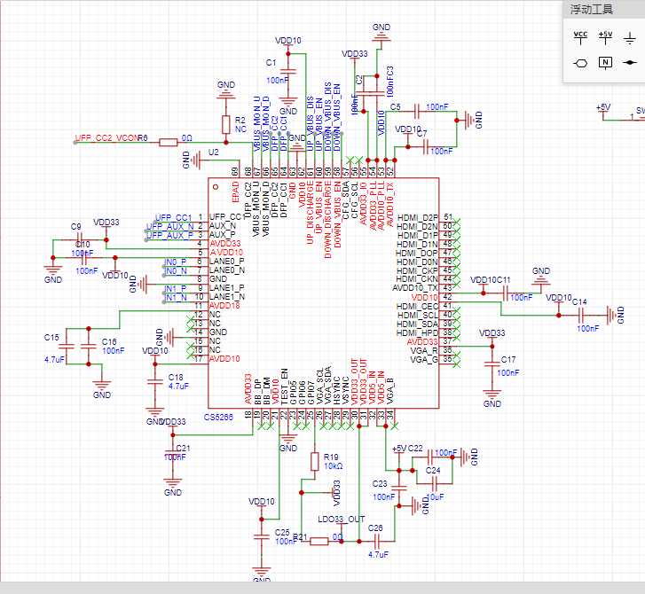The image size is (645, 594).
Task: Select the VCC power symbol tool
Action: click(580, 38)
